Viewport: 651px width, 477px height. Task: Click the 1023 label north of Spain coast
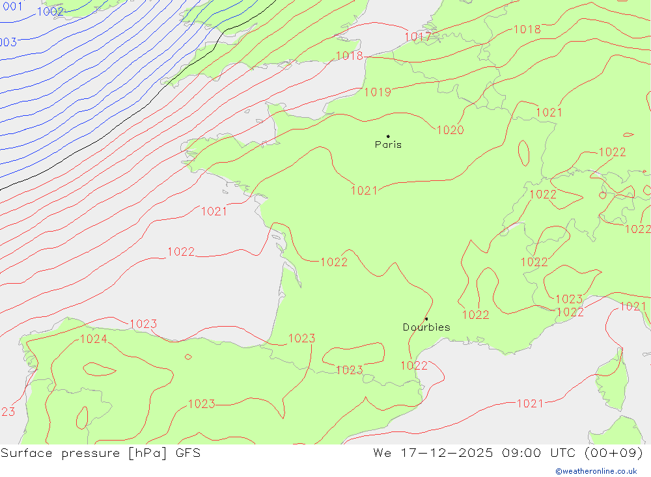click(143, 324)
